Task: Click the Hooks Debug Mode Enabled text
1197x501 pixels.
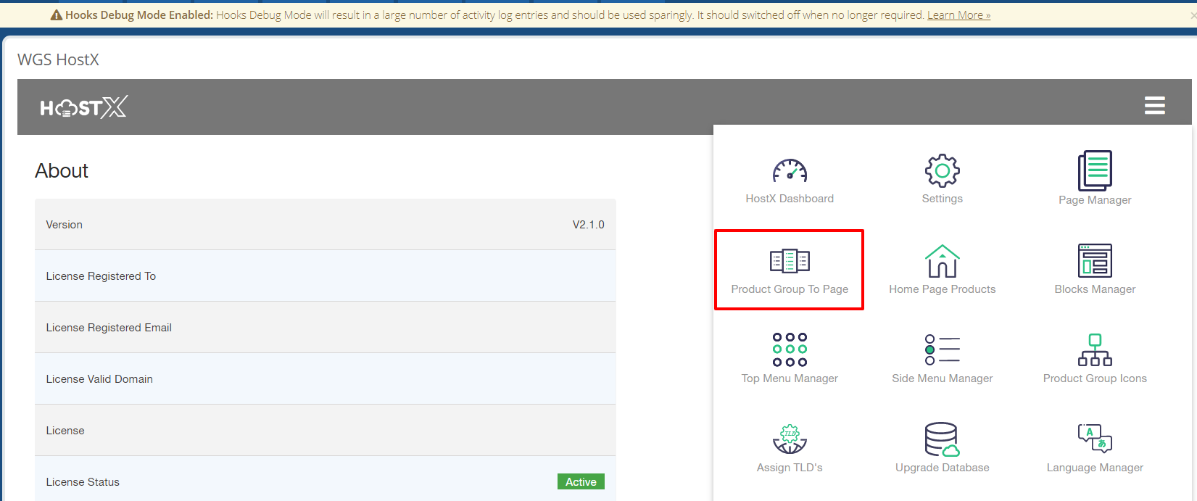Action: coord(139,15)
